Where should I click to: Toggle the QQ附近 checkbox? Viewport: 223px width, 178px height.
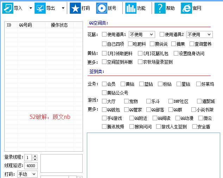point(132,118)
